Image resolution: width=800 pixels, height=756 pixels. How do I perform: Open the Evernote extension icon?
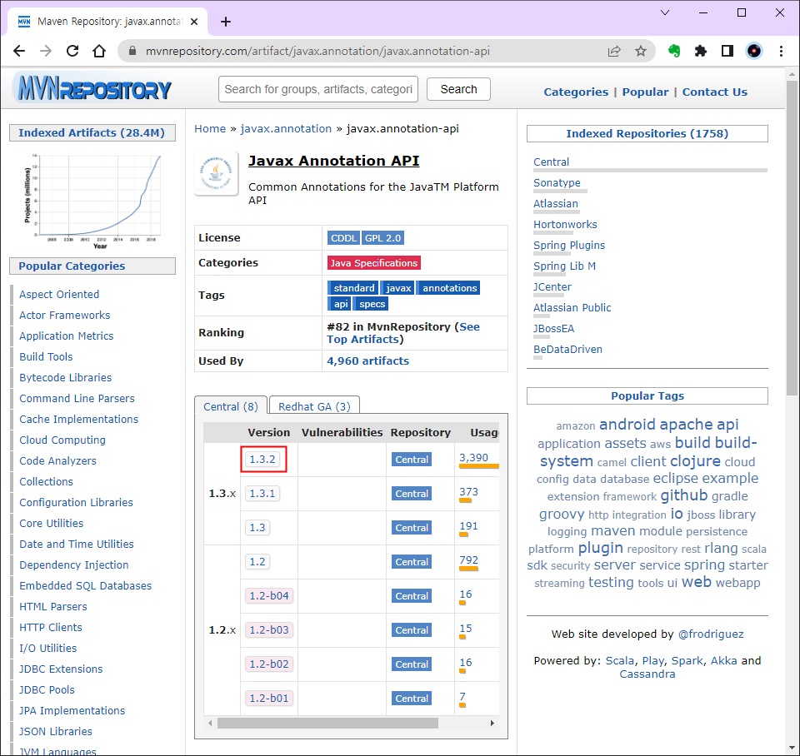pos(674,51)
